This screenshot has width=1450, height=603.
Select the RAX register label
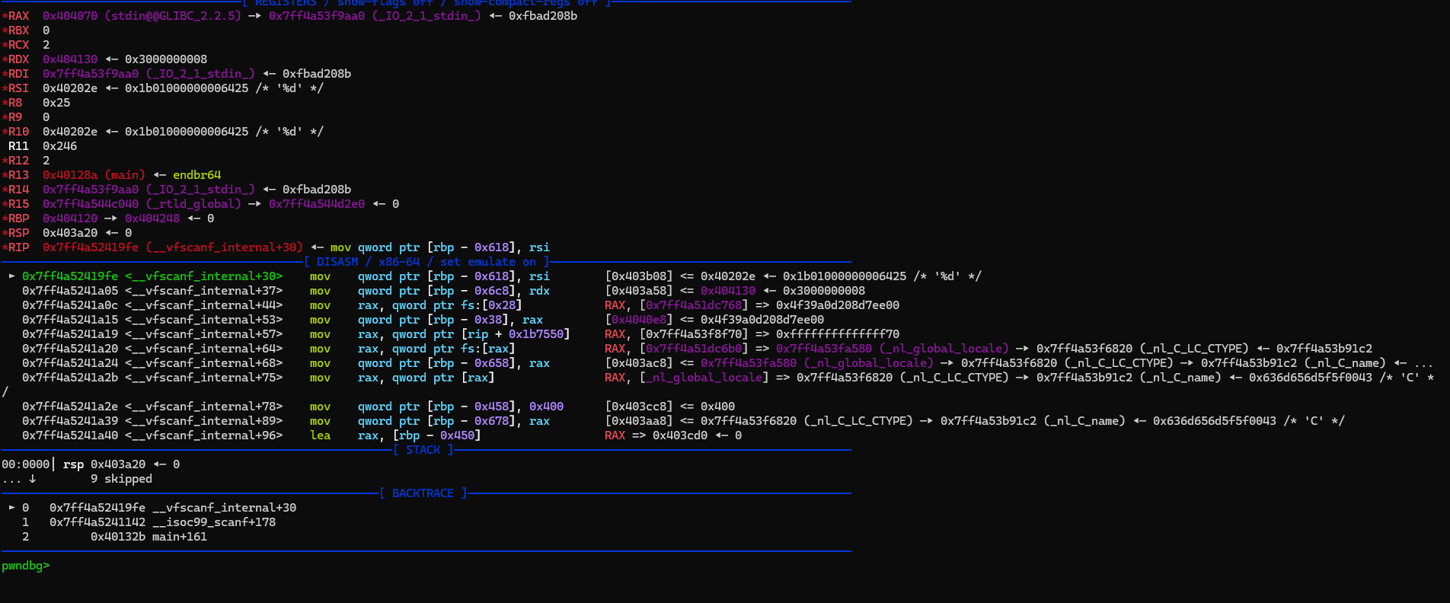coord(18,16)
